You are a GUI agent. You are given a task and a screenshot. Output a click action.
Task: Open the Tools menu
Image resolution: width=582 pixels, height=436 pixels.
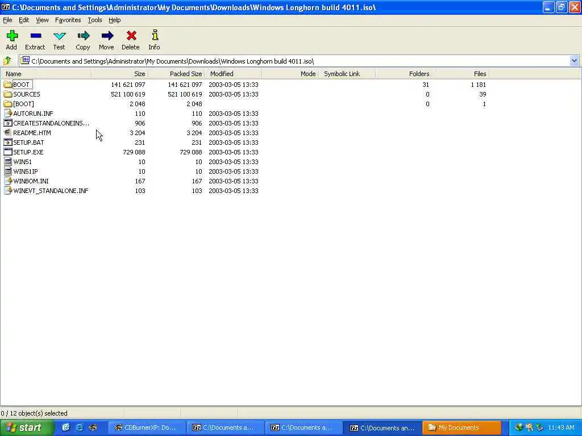coord(95,20)
